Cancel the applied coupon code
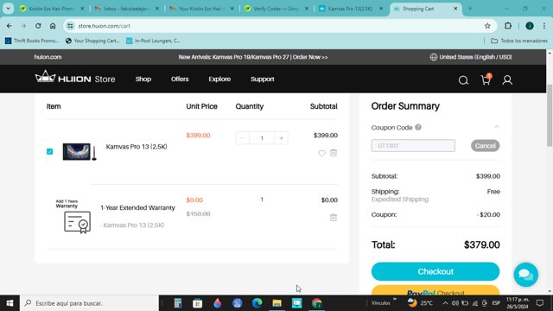 [485, 146]
